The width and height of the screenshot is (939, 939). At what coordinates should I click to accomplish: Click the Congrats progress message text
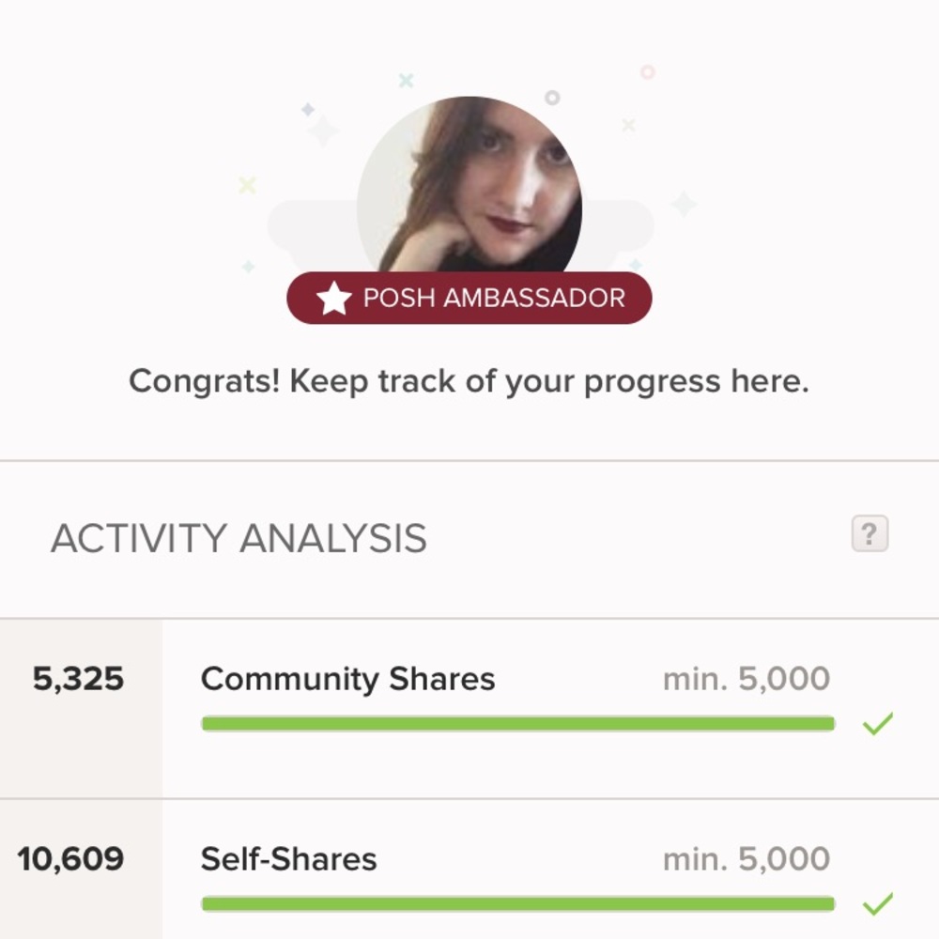469,382
